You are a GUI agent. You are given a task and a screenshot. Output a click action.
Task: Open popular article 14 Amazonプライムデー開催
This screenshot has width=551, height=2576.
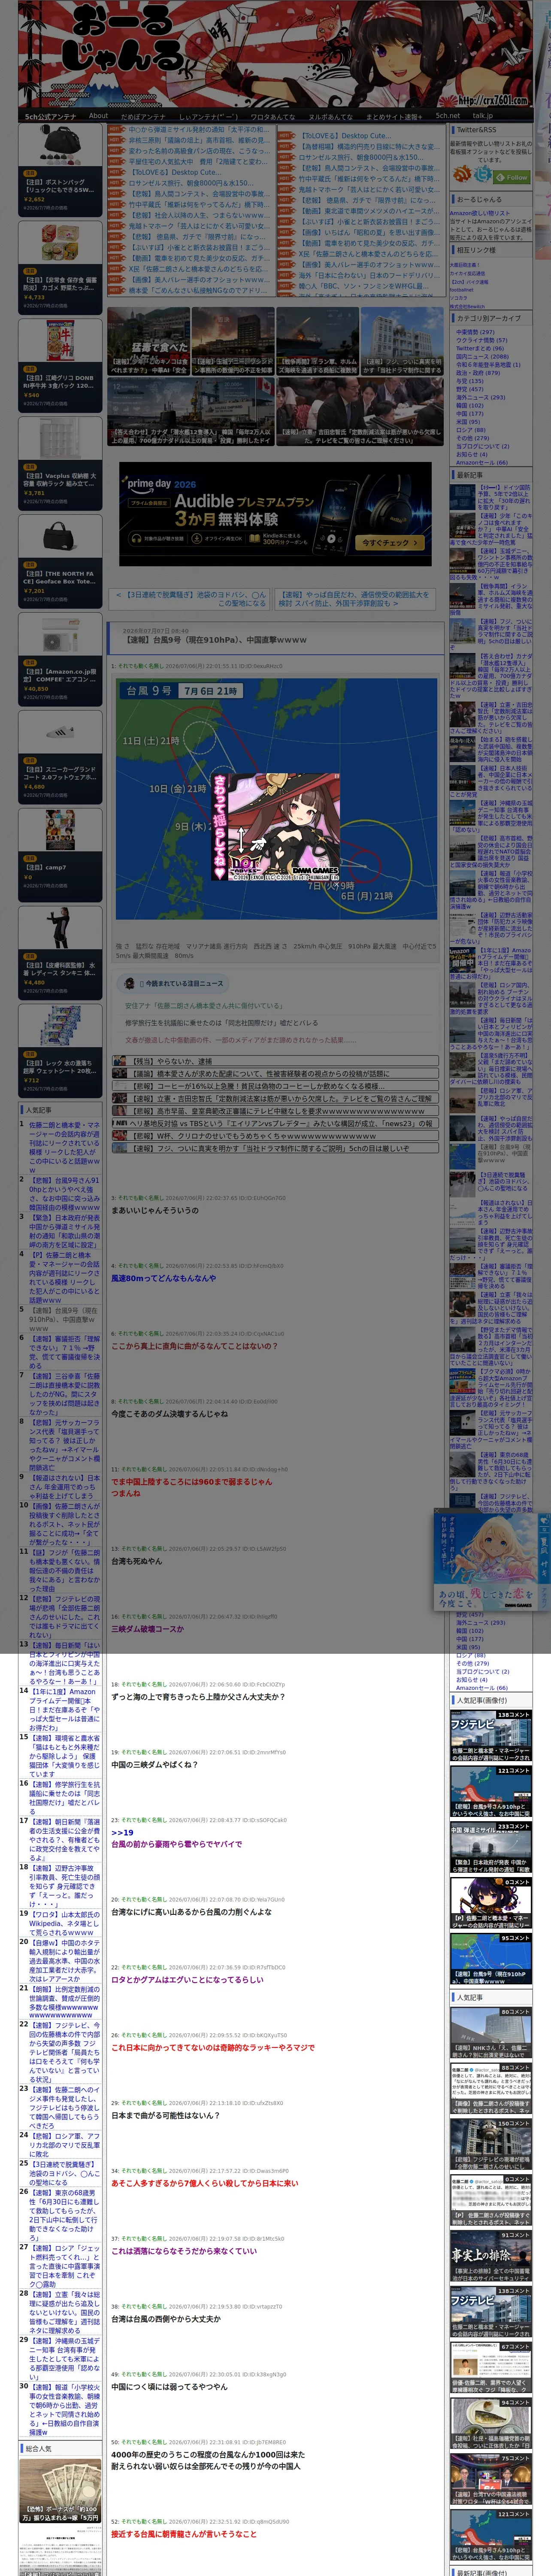64,1709
